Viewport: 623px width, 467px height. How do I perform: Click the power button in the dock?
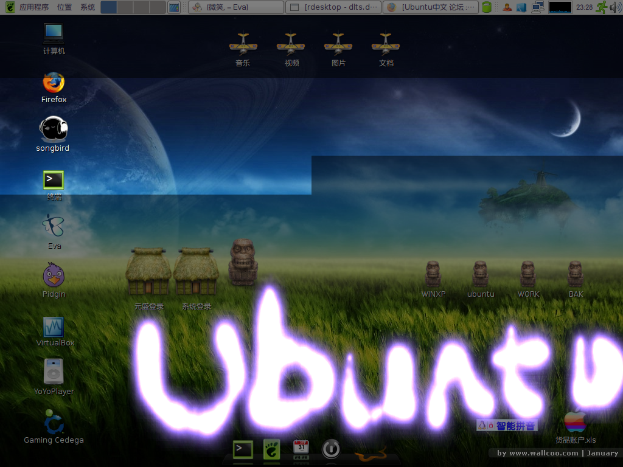click(330, 449)
